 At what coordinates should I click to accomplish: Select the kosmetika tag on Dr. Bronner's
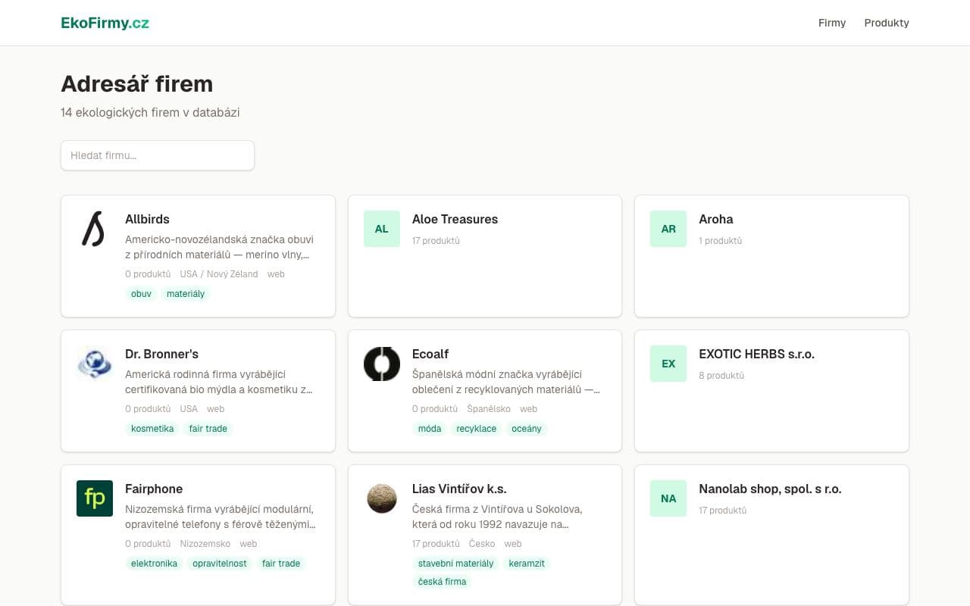152,429
